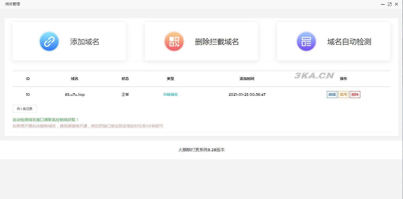Click the ID cell showing 10
Screen dimensions: 403x199
point(28,95)
